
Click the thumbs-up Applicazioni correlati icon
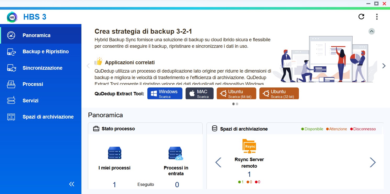click(x=98, y=62)
